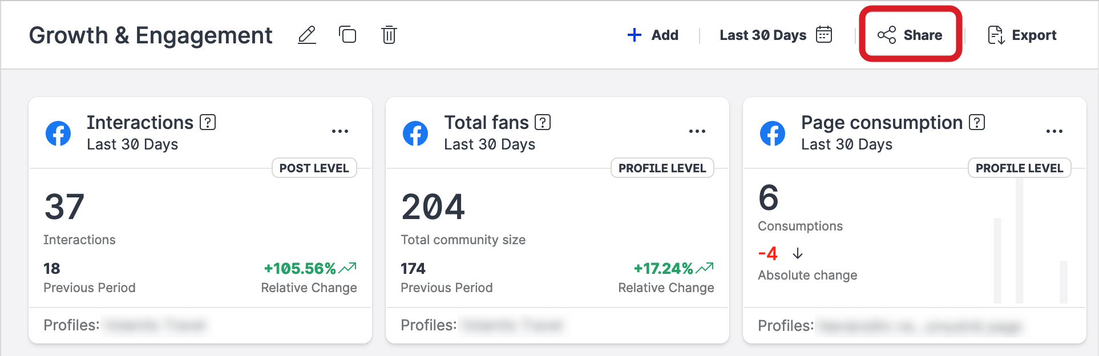
Task: Click the POST LEVEL badge
Action: tap(314, 168)
